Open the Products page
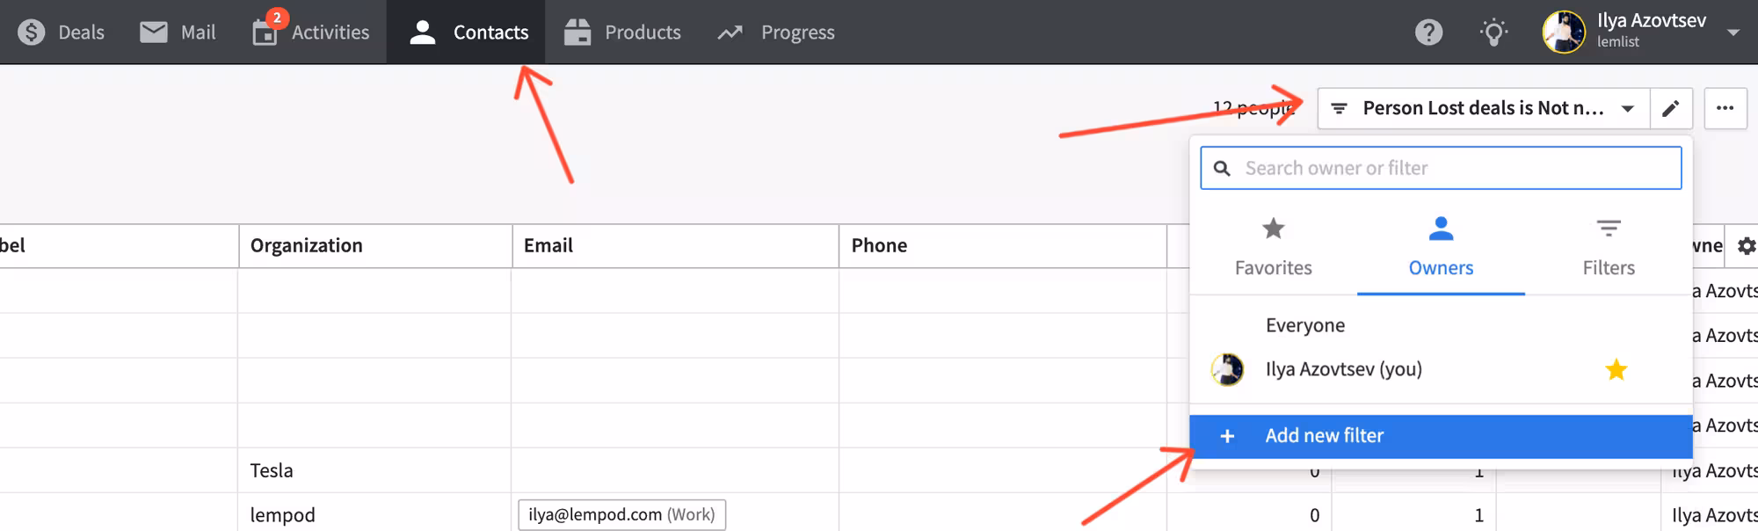Screen dimensions: 1758x531 pyautogui.click(x=622, y=33)
